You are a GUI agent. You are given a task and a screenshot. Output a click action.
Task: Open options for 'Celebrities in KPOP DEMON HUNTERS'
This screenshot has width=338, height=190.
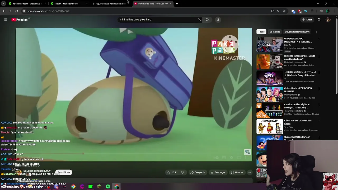coord(319,89)
